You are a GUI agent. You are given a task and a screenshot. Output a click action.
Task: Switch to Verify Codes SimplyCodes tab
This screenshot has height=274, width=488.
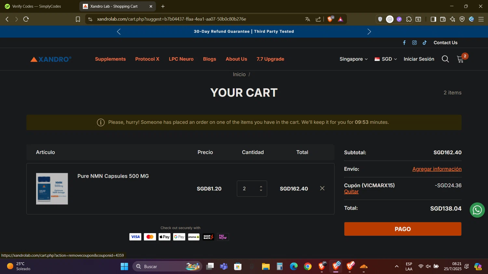point(36,6)
